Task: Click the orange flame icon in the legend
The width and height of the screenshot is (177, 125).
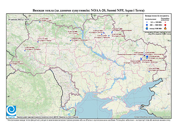Action: (165, 28)
